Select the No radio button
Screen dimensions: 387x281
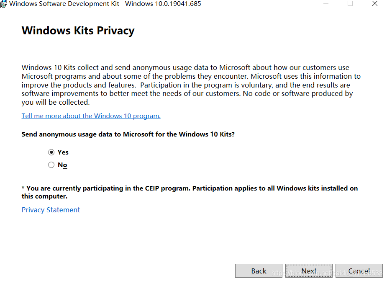tap(51, 165)
